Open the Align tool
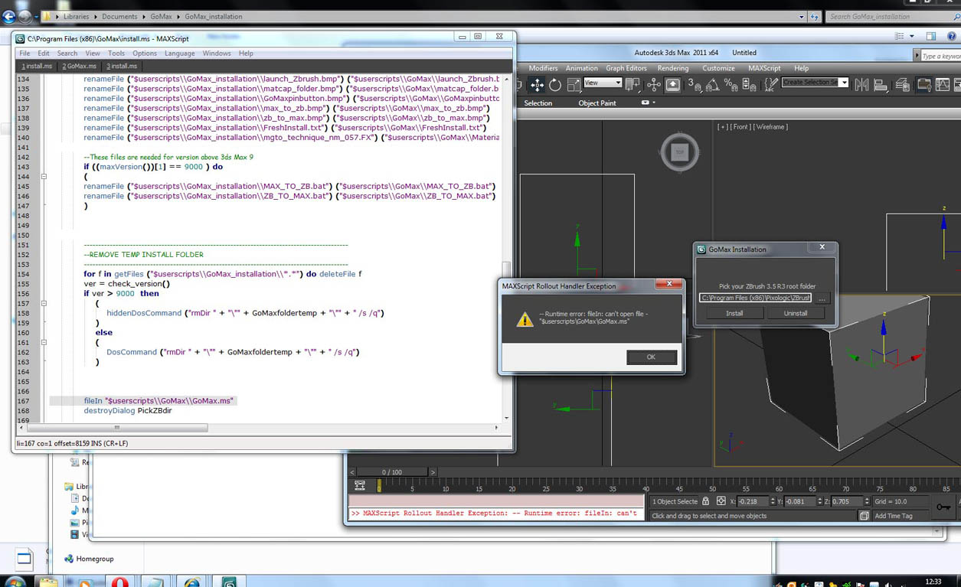 [881, 84]
